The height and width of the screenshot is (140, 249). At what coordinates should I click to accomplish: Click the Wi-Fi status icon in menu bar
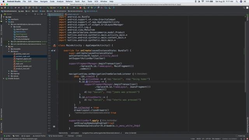click(203, 1)
